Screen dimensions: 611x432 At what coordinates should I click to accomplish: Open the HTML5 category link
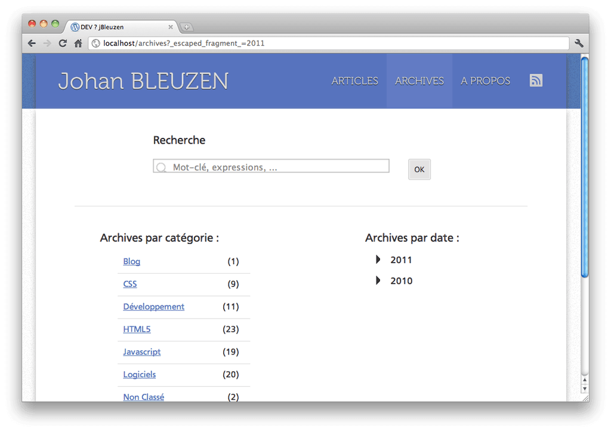click(137, 329)
